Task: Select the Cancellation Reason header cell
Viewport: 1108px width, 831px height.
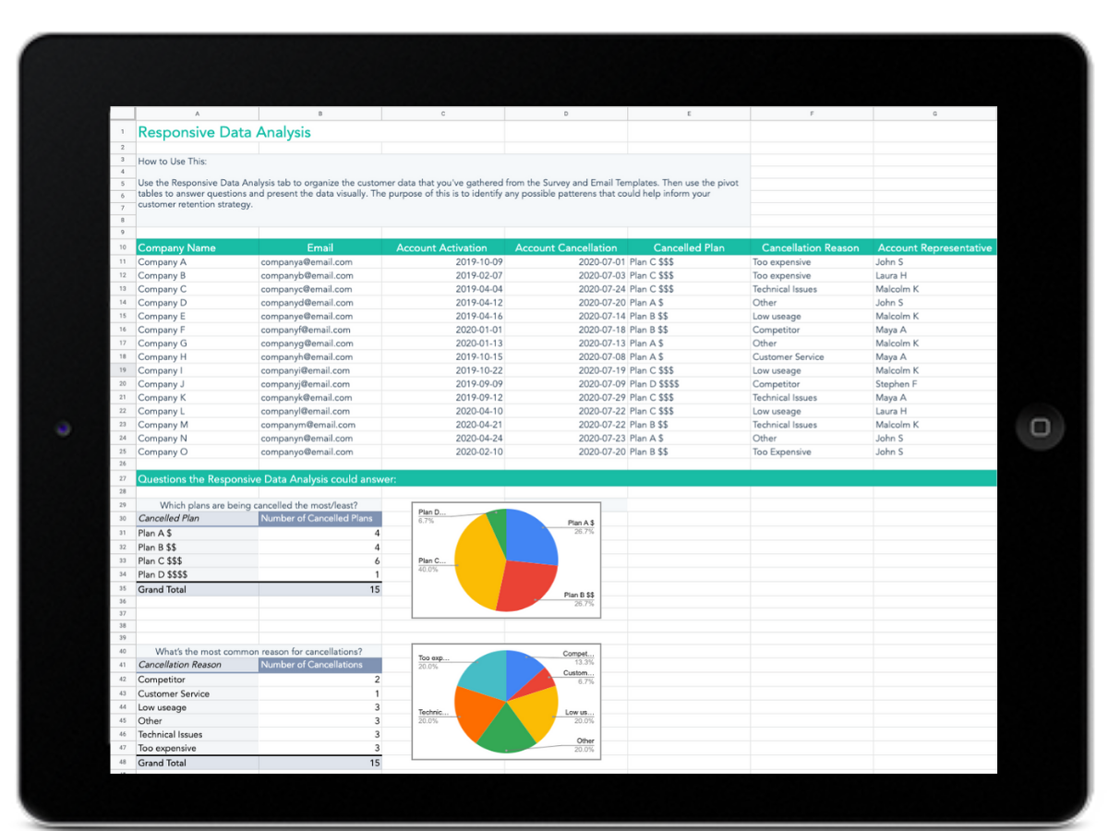Action: [810, 247]
